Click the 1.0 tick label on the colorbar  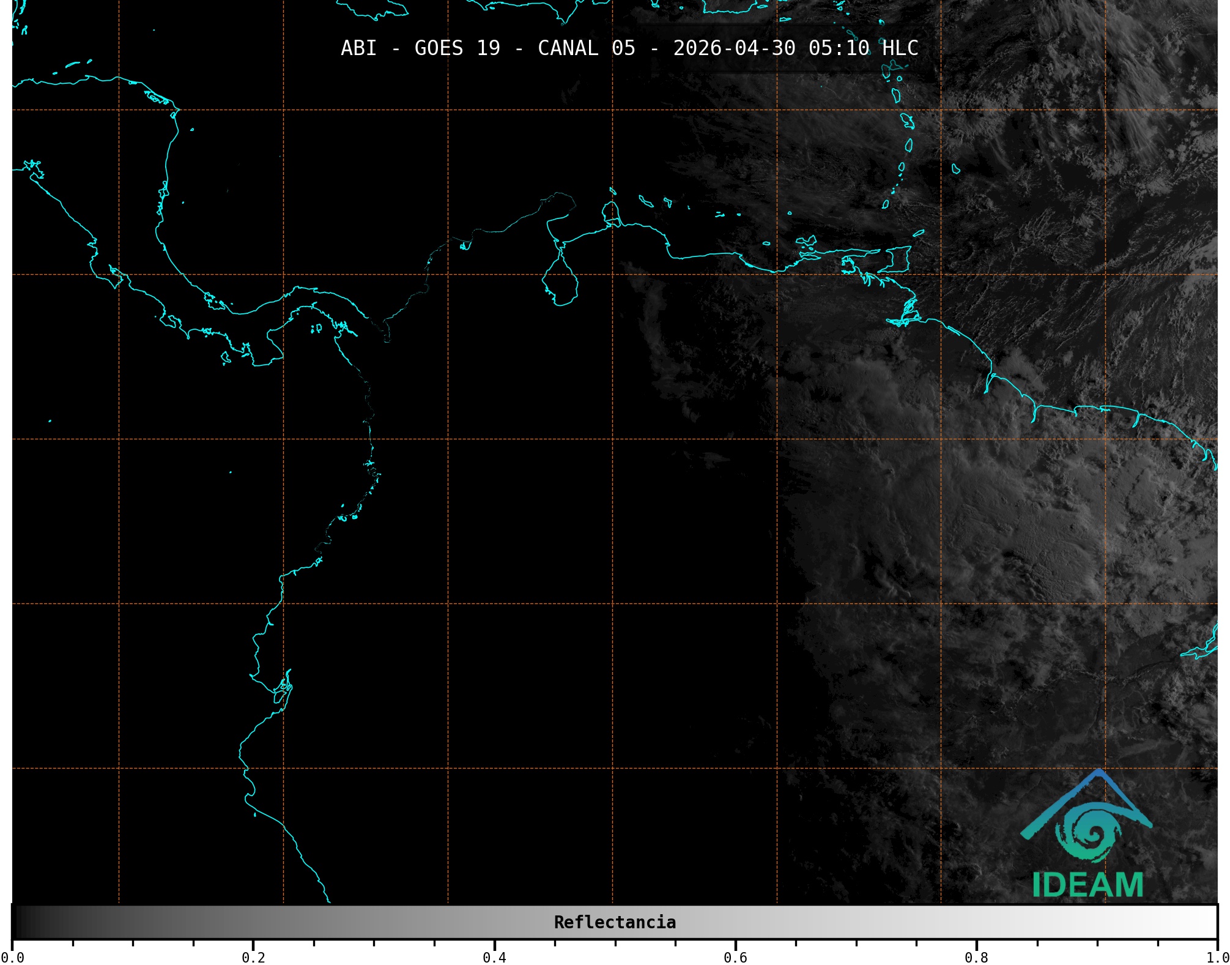pyautogui.click(x=1217, y=957)
